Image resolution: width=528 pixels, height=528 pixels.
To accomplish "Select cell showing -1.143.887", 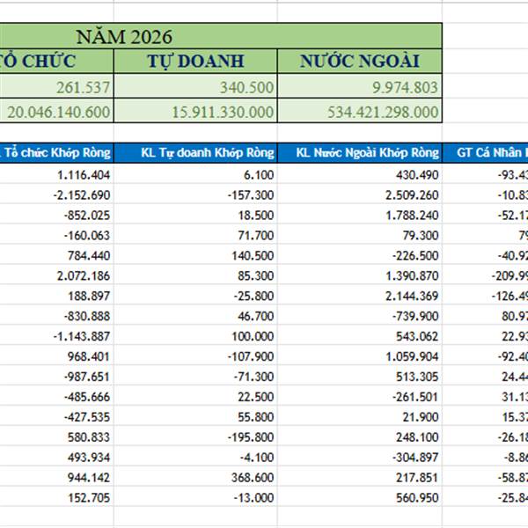I will click(56, 336).
